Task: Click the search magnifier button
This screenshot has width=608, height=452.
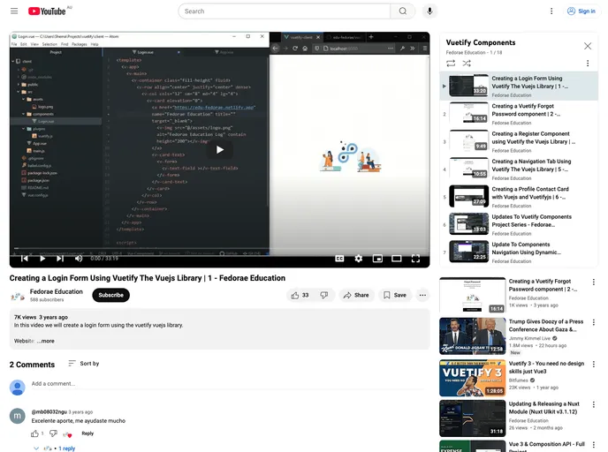Action: click(403, 11)
